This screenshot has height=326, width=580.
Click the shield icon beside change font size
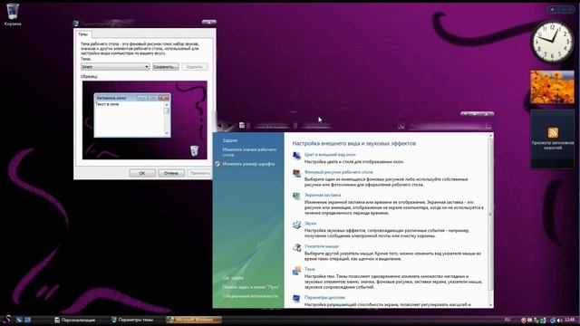[217, 164]
